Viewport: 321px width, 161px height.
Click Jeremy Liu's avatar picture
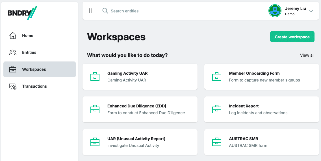275,11
